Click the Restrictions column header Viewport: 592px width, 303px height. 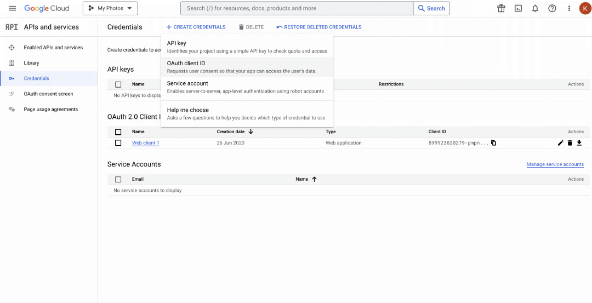tap(391, 84)
